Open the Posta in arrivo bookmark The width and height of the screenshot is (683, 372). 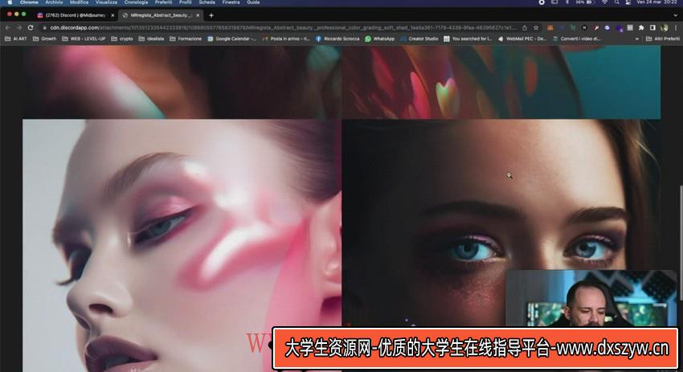tap(286, 39)
